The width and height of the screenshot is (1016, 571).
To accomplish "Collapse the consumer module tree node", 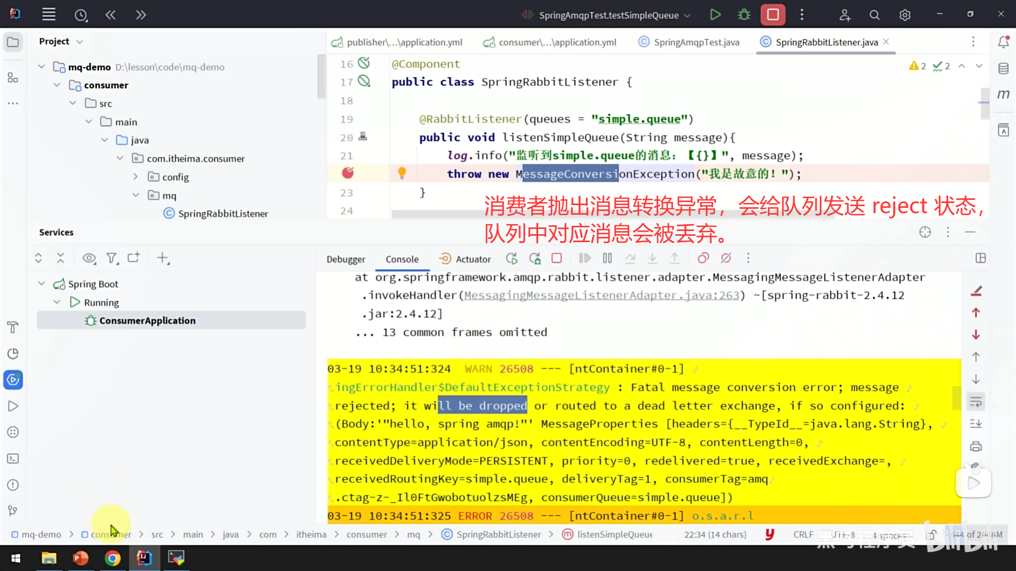I will pos(57,85).
